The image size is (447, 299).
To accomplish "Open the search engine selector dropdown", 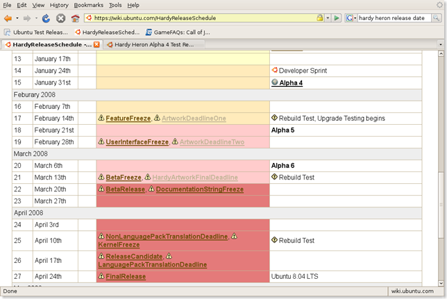I will click(355, 18).
